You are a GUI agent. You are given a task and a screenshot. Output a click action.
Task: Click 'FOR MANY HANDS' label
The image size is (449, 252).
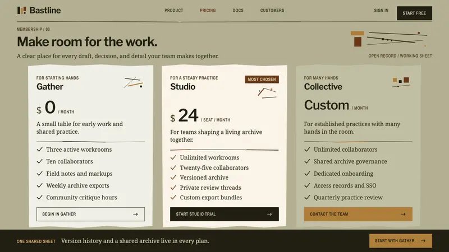(x=321, y=78)
